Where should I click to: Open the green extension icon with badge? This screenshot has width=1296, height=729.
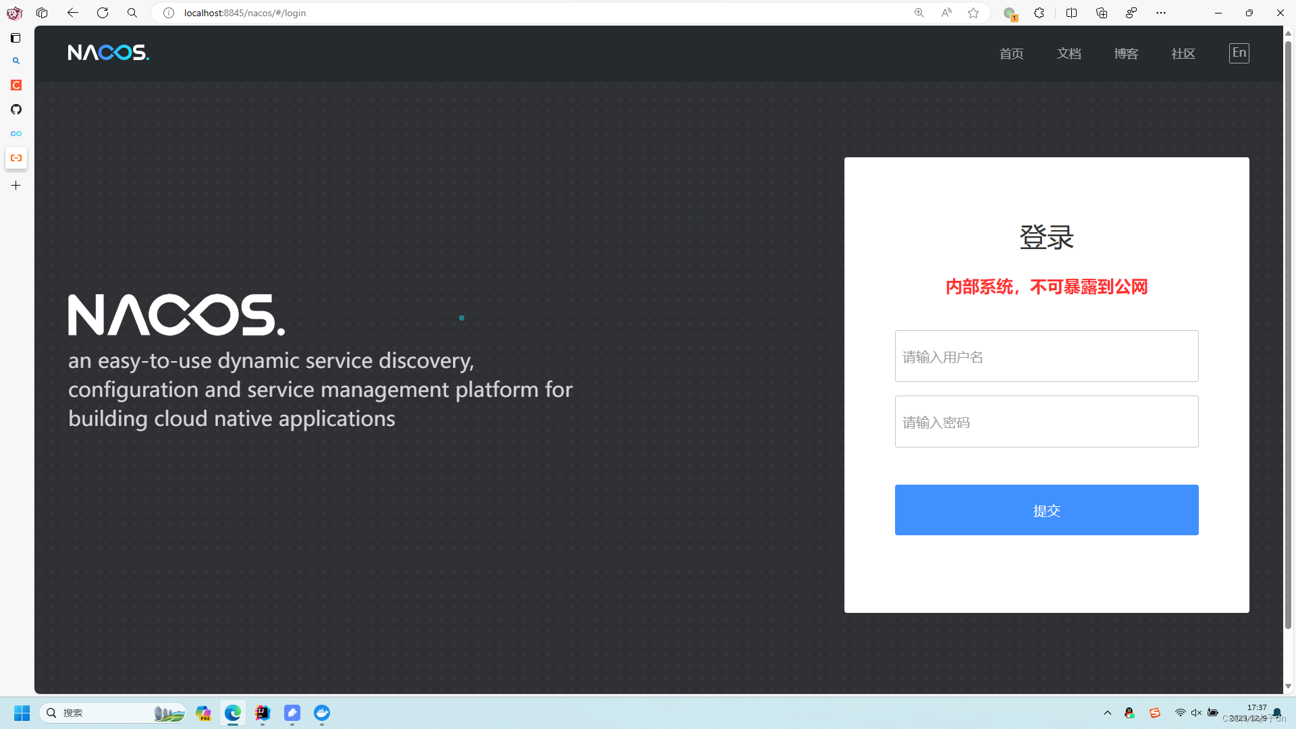click(x=1010, y=13)
